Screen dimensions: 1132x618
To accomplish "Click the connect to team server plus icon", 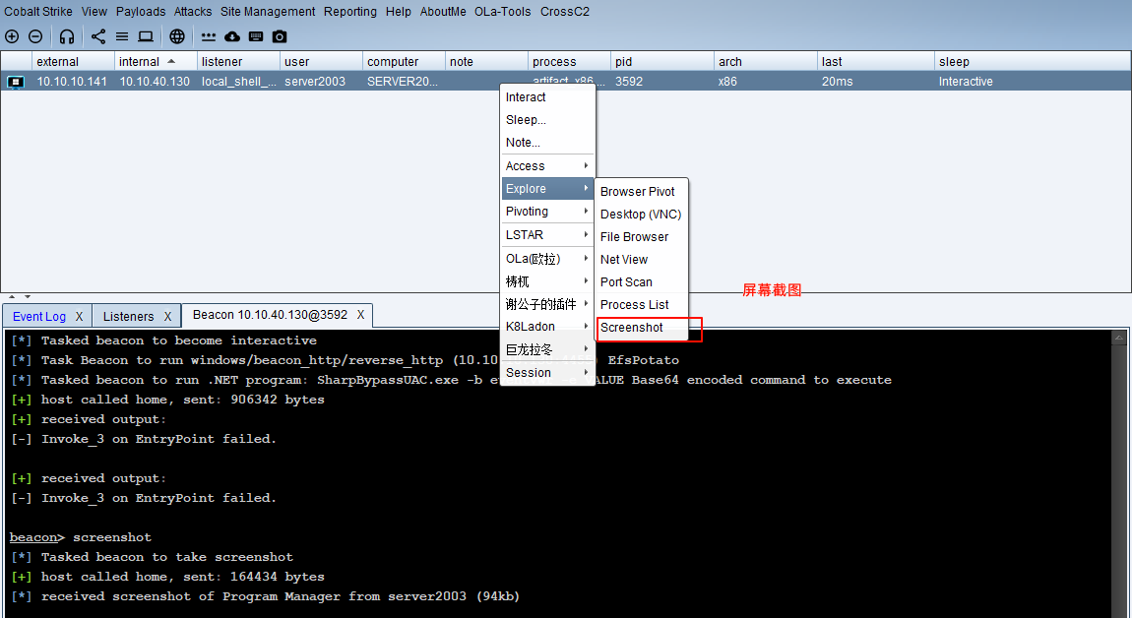I will (x=12, y=36).
